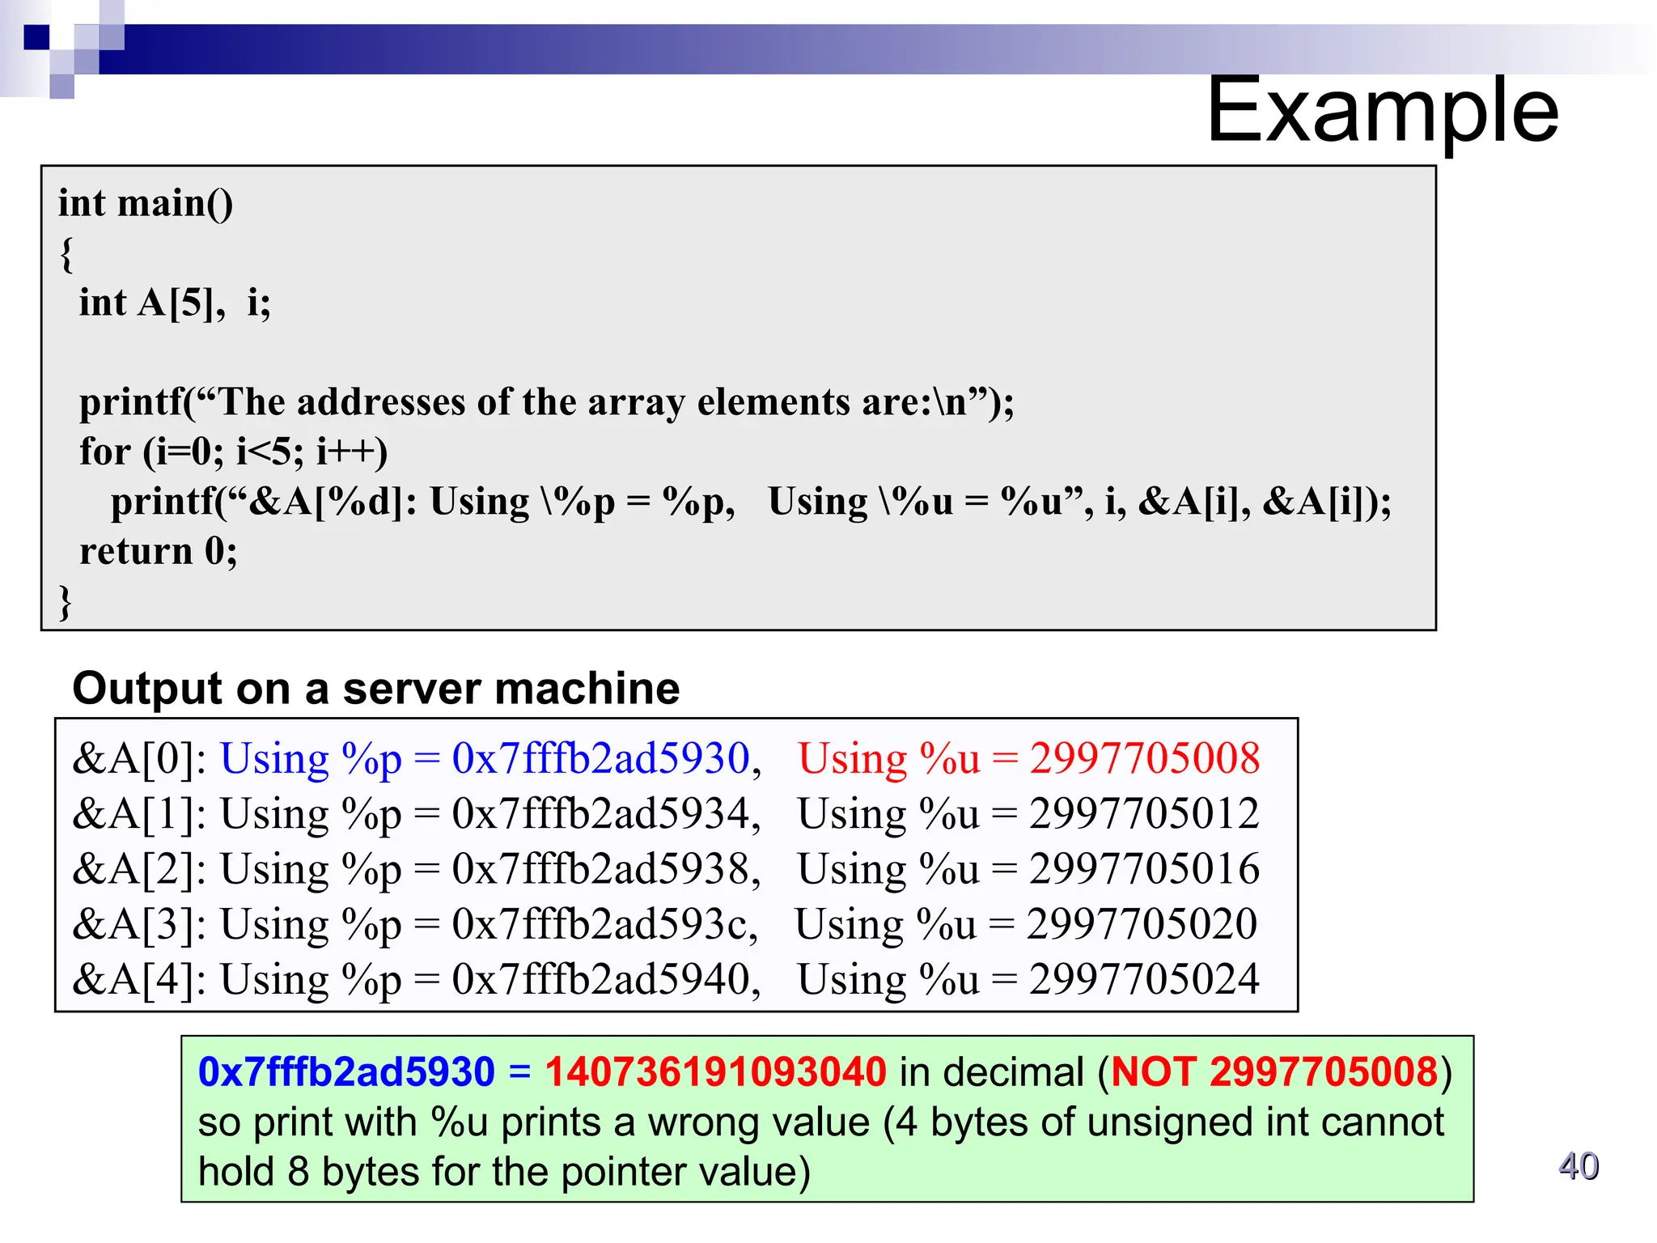Click the closing brace of main
The width and height of the screenshot is (1657, 1243).
[x=66, y=603]
